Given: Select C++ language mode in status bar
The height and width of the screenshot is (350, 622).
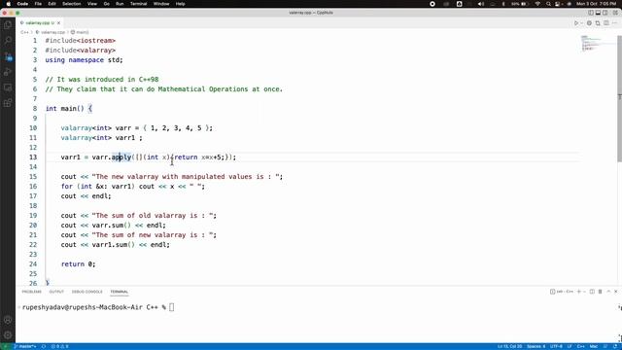Looking at the screenshot, I should click(x=581, y=346).
